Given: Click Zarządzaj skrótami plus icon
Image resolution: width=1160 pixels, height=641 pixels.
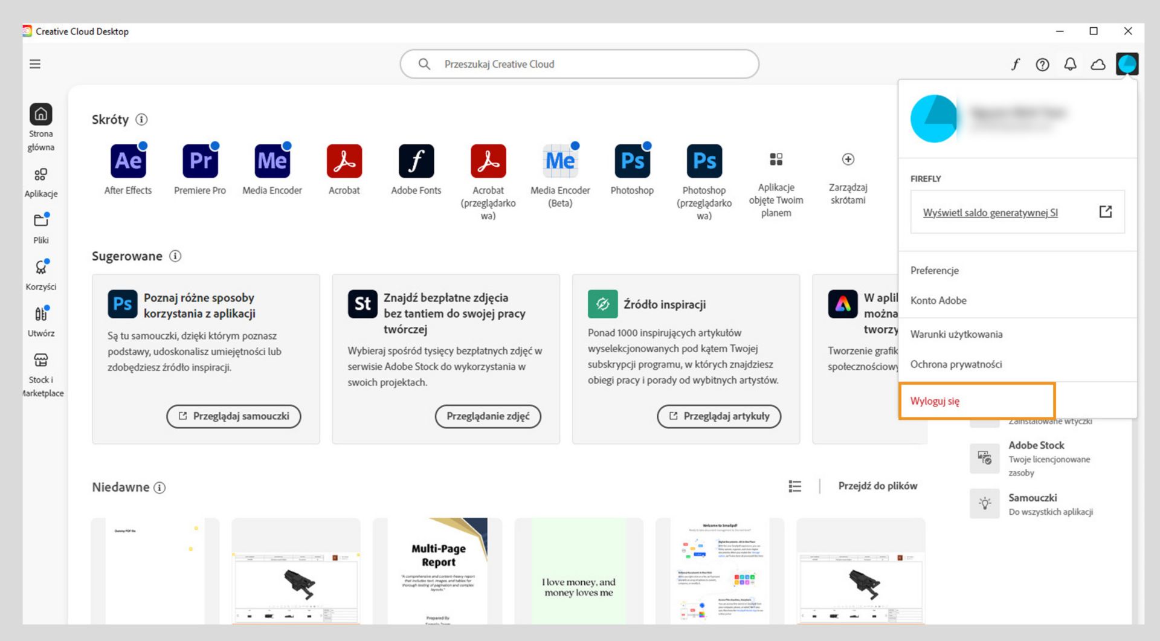Looking at the screenshot, I should tap(848, 159).
